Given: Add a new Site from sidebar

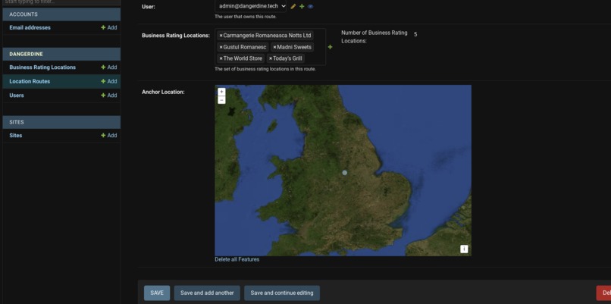Looking at the screenshot, I should click(x=108, y=136).
